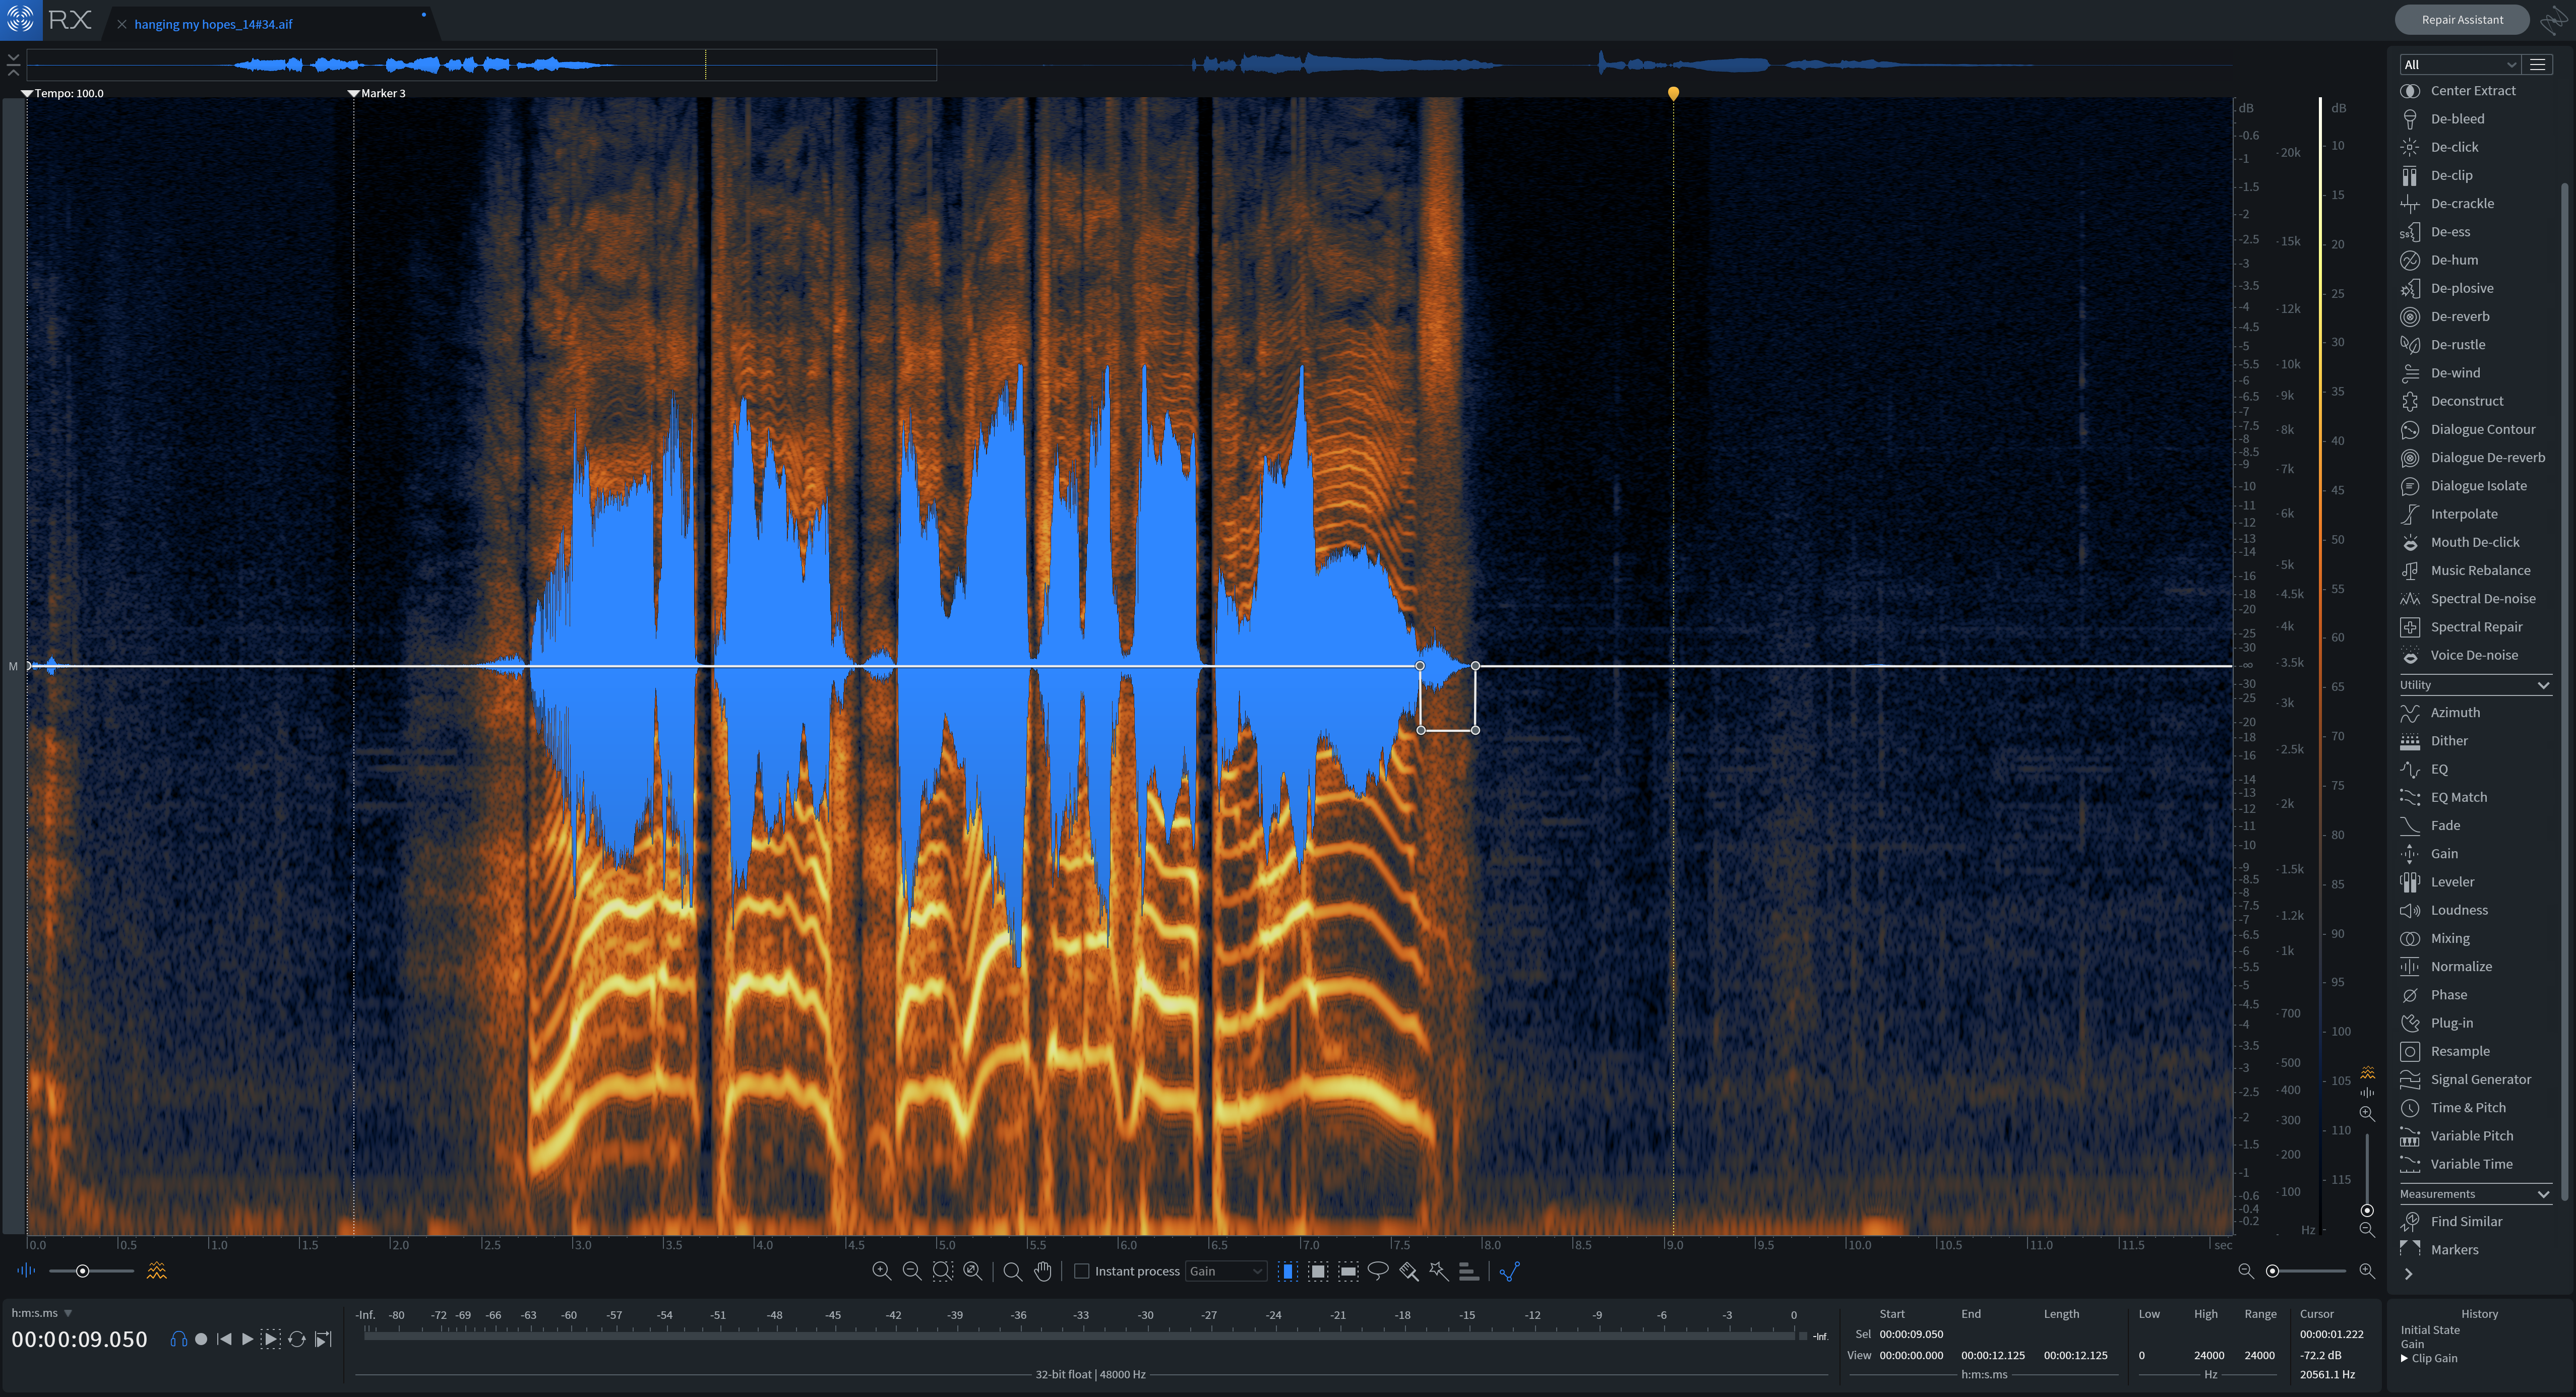The height and width of the screenshot is (1397, 2576).
Task: Click the module list view menu icon
Action: tap(2537, 65)
